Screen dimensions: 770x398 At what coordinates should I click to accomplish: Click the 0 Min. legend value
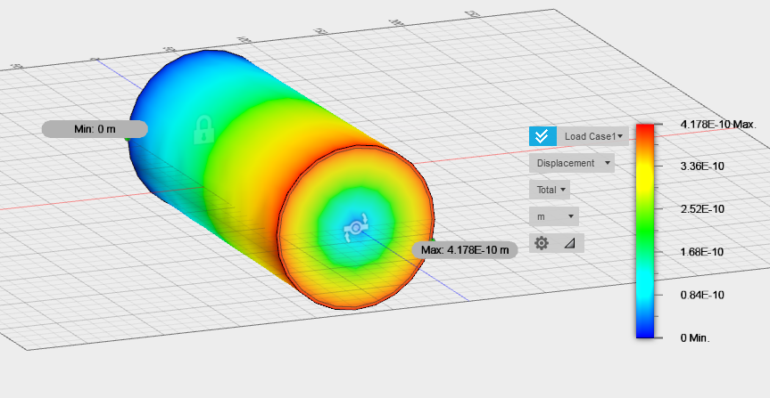coord(695,337)
